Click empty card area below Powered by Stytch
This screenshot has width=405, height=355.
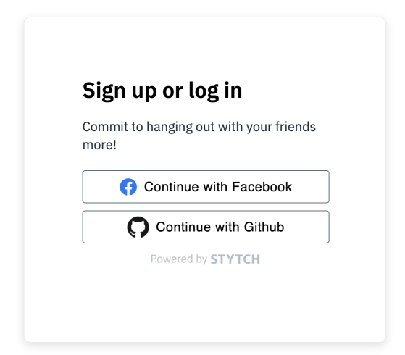[205, 305]
